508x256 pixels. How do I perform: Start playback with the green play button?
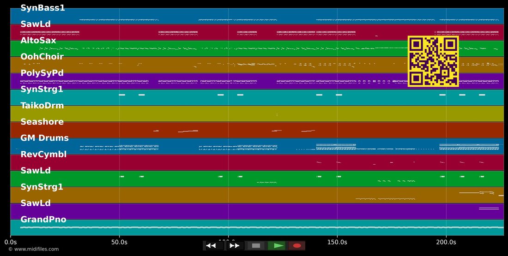pyautogui.click(x=277, y=246)
